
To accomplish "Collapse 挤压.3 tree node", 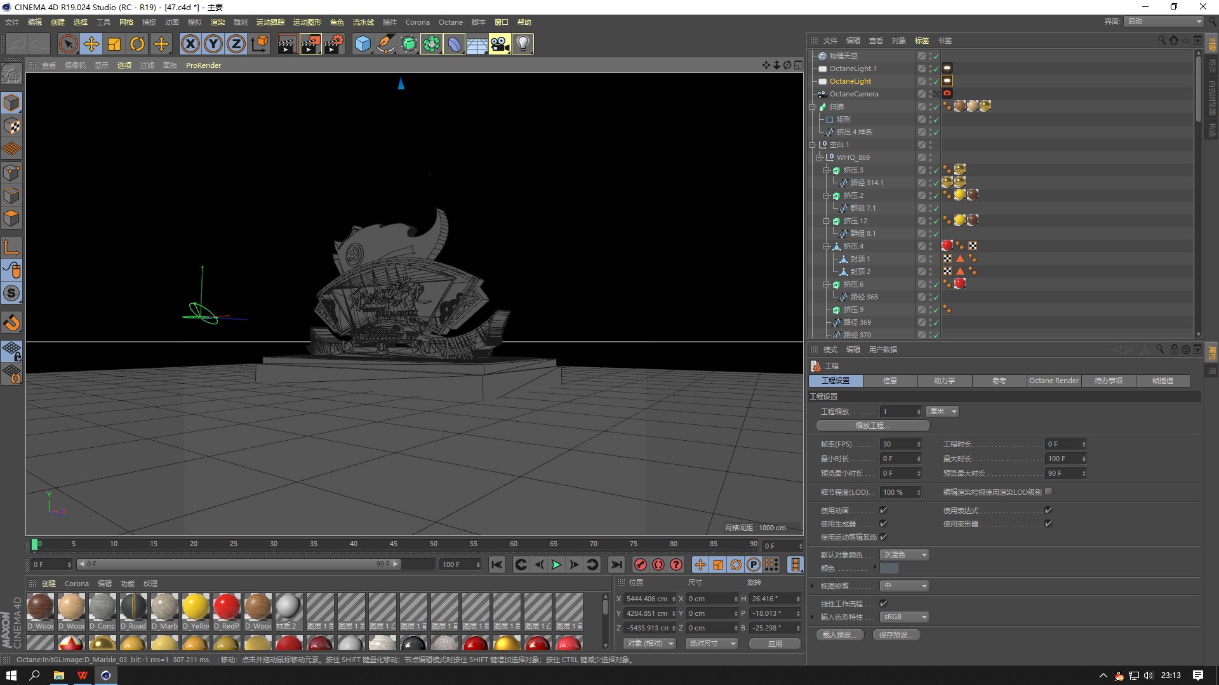I will [x=827, y=170].
